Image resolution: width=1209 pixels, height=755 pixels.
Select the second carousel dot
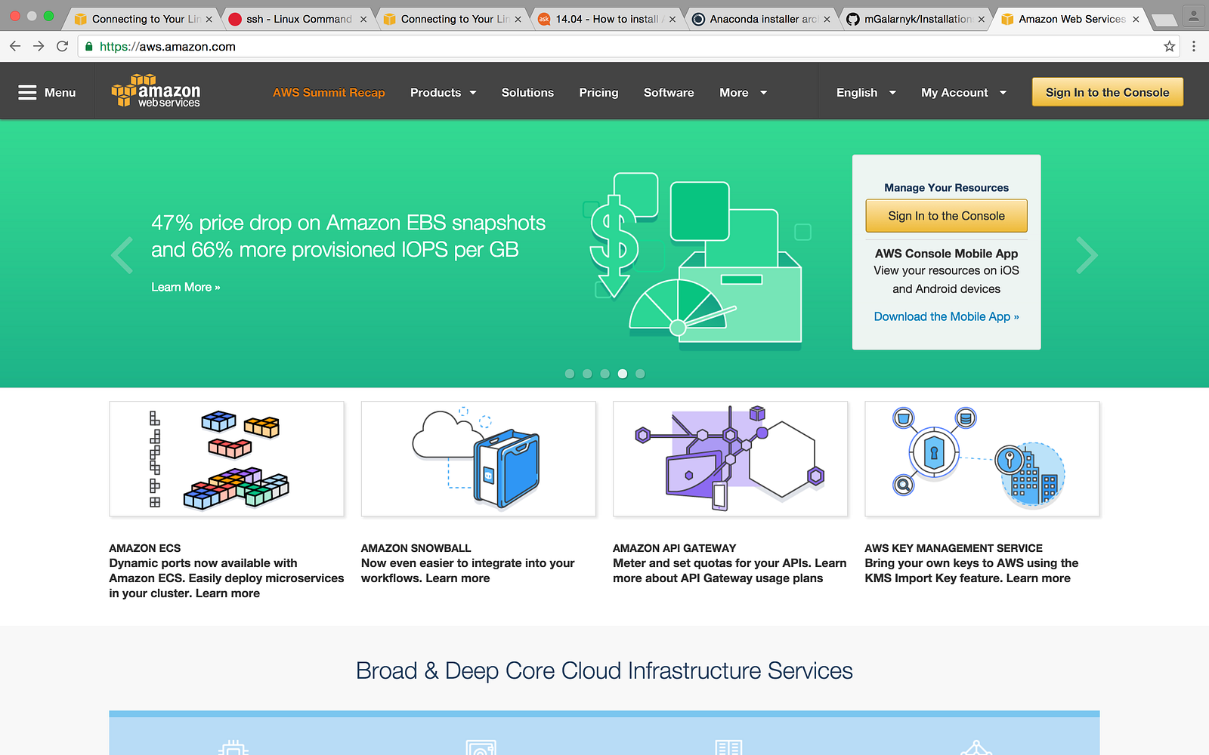(587, 374)
